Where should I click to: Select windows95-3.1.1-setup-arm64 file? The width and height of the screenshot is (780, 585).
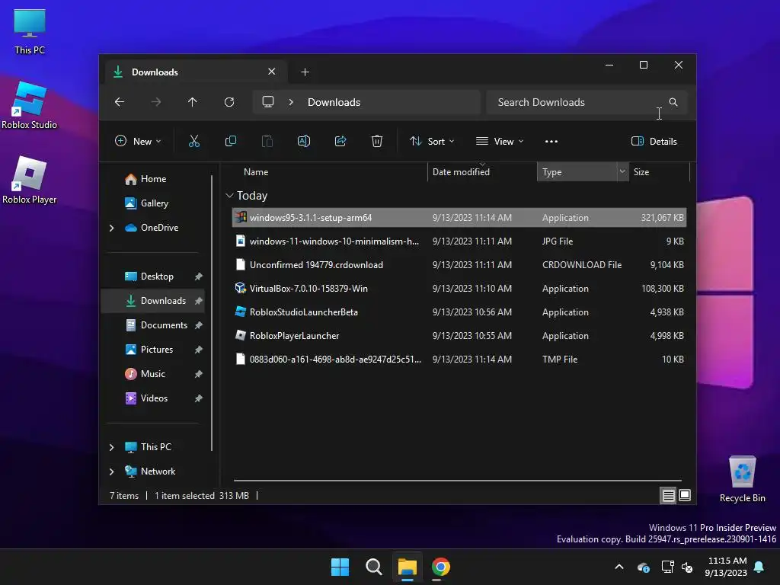coord(459,217)
